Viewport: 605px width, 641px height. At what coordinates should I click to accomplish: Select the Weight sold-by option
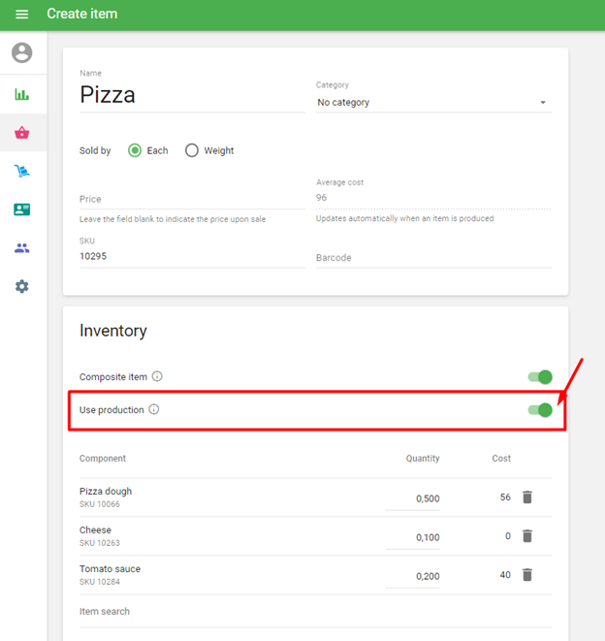pos(192,150)
